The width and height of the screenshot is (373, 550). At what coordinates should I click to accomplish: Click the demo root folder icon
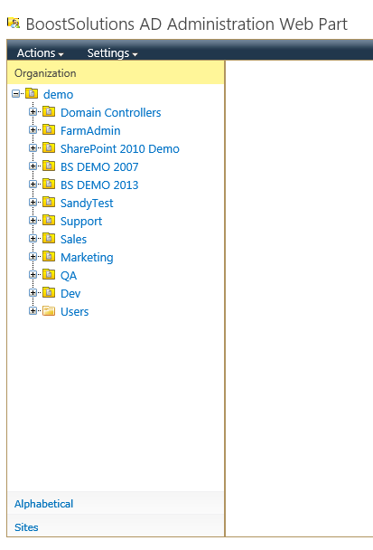[32, 93]
